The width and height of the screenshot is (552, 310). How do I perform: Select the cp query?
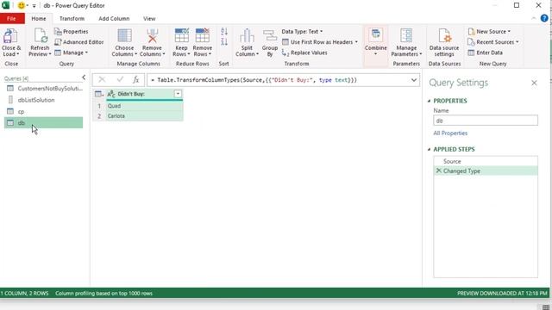[x=44, y=111]
